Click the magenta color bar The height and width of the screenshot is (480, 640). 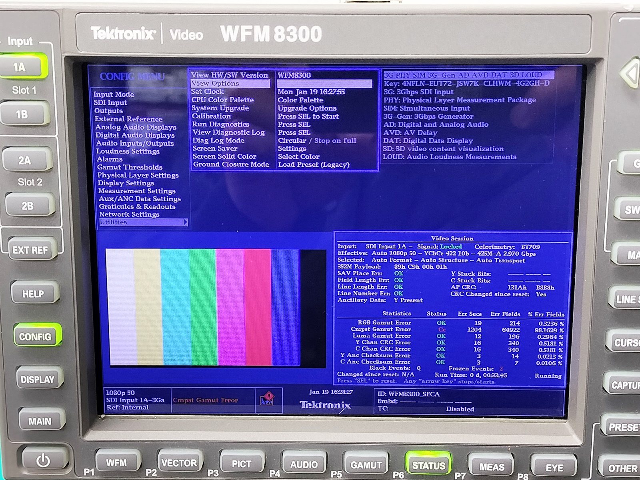(x=230, y=307)
